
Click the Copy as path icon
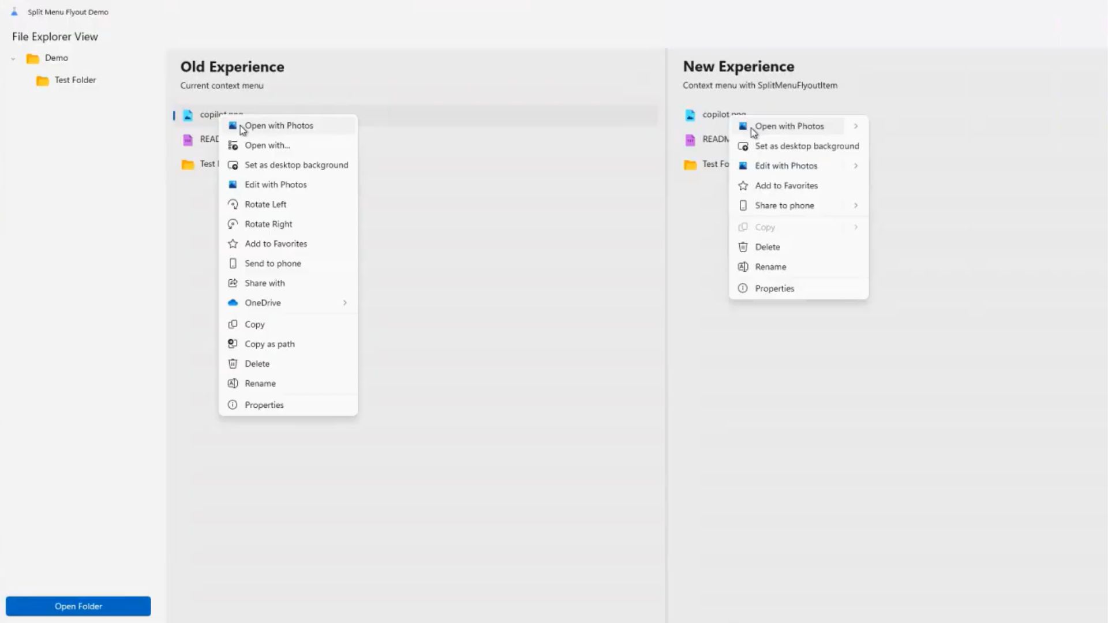233,344
